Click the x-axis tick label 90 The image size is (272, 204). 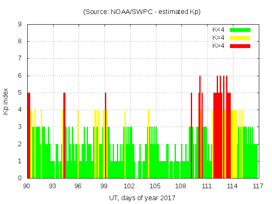point(27,186)
